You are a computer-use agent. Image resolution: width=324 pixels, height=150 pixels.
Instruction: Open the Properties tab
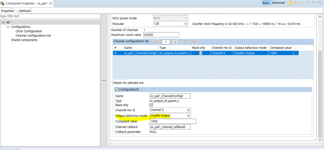[8, 11]
